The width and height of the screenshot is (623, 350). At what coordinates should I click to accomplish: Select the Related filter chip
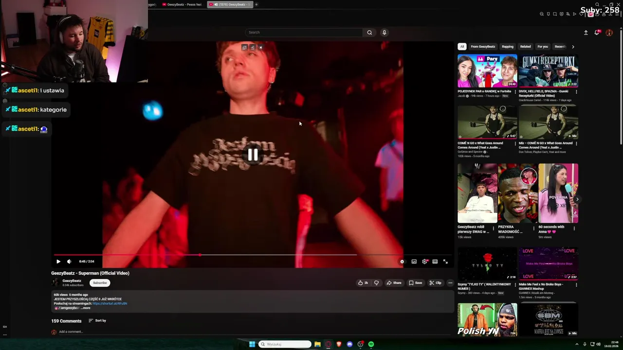click(526, 47)
